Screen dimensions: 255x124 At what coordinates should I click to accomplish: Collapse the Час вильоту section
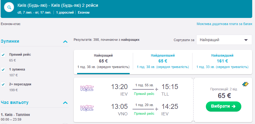(x=65, y=102)
